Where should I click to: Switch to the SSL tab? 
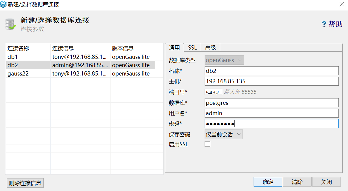(x=192, y=47)
